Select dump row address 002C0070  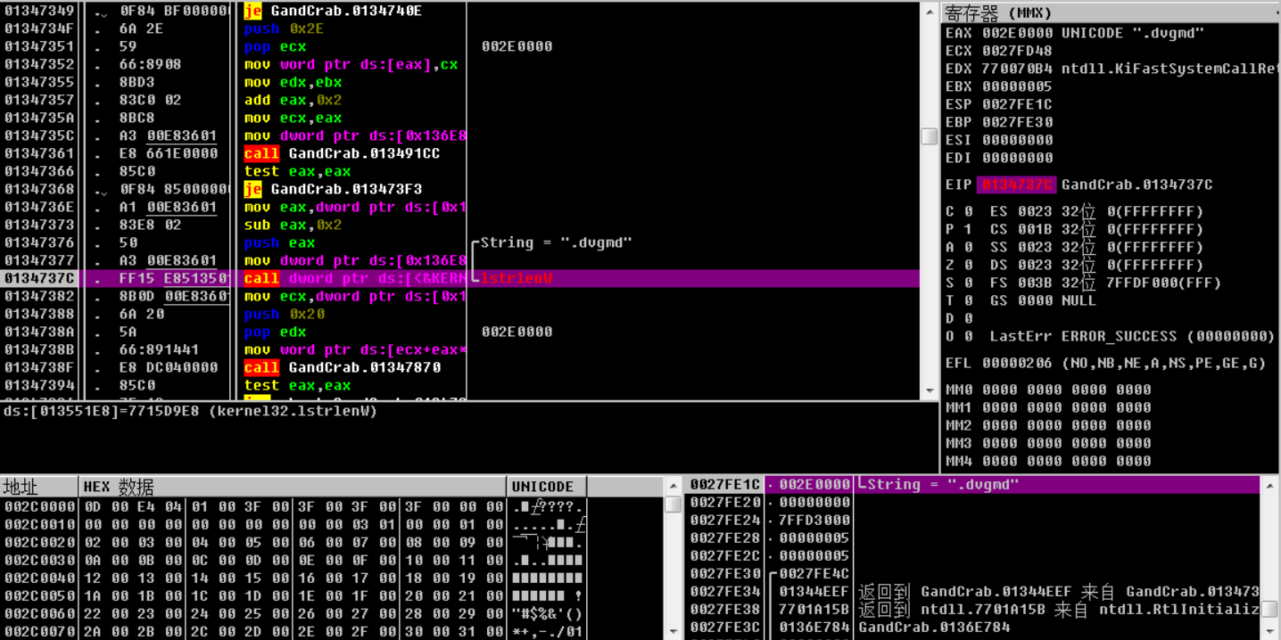(39, 631)
